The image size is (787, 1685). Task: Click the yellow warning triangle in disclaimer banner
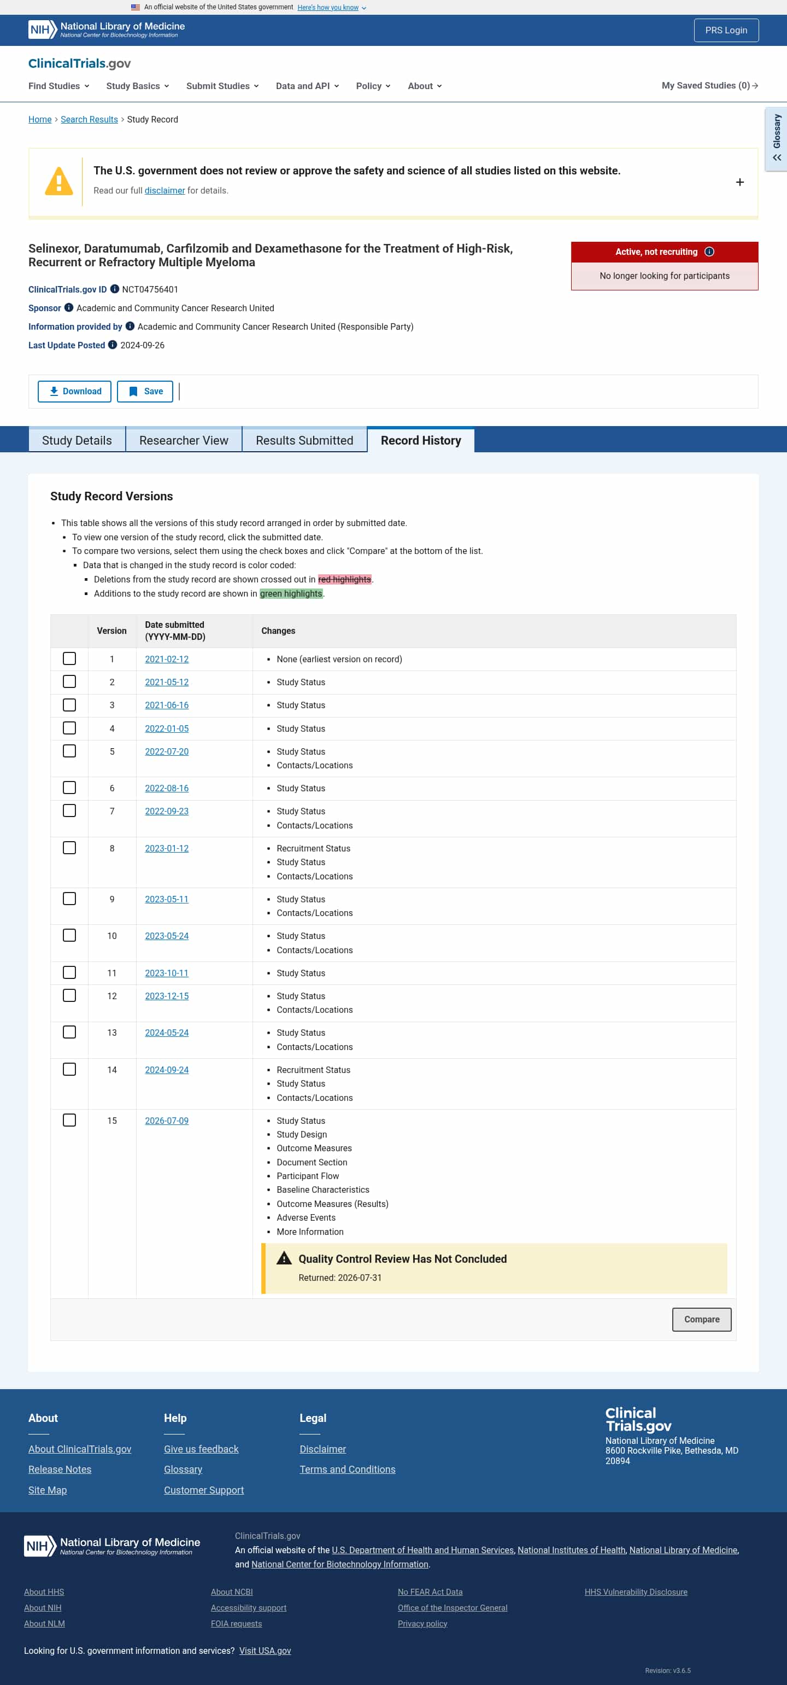59,181
